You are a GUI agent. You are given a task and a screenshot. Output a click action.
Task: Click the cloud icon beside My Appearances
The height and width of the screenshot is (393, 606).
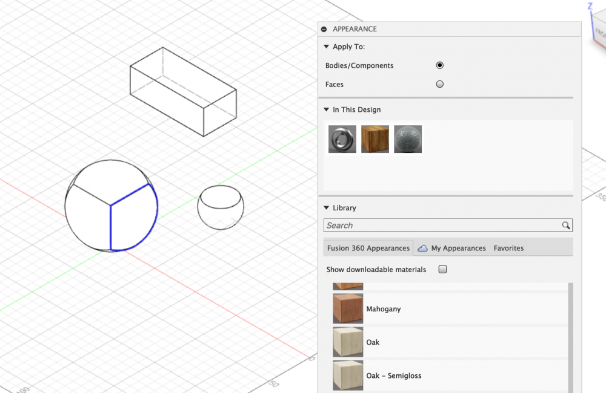[x=422, y=248]
